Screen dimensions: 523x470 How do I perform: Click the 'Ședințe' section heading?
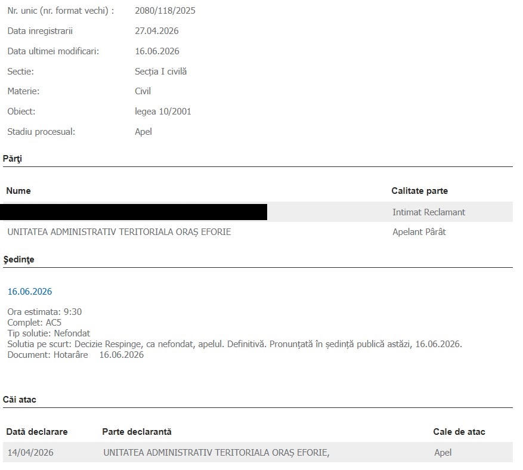tap(18, 259)
